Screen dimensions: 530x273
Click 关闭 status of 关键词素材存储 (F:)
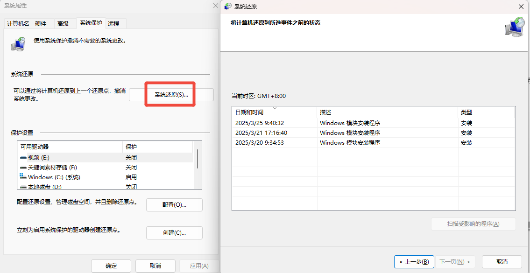tap(131, 167)
